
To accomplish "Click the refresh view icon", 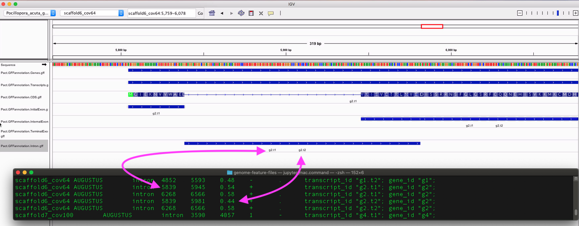I will [241, 13].
